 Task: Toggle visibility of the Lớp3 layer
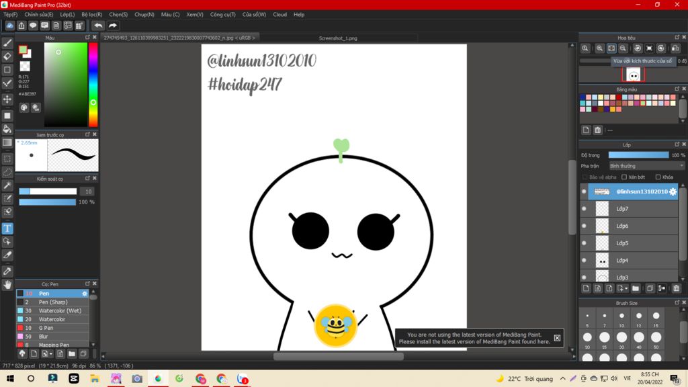[584, 277]
